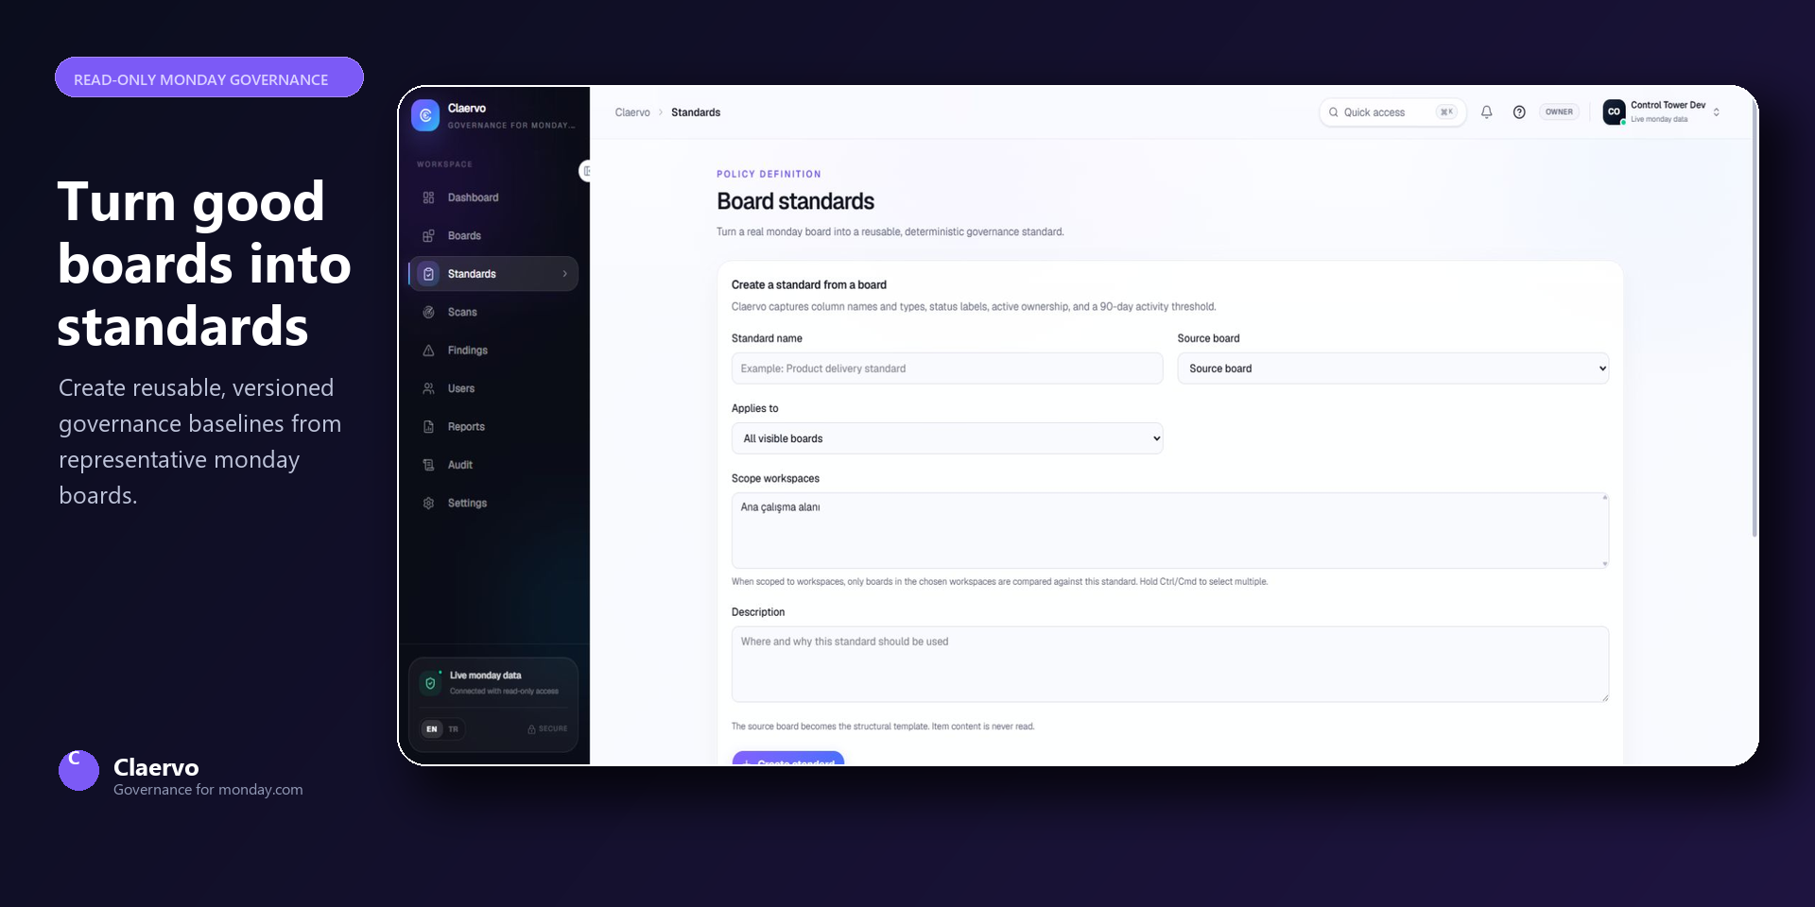Click the shield icon beside Live monday data

[x=430, y=683]
